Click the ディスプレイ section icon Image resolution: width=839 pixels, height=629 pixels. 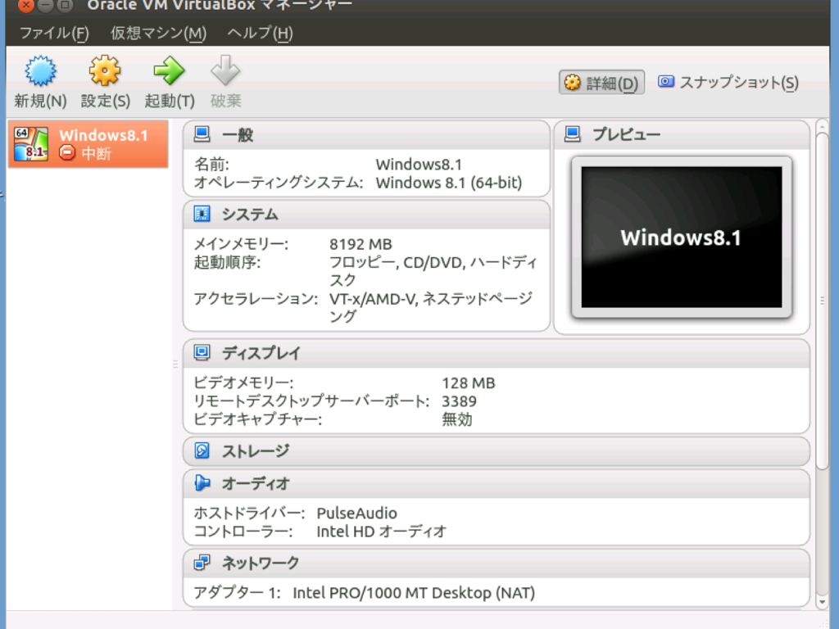click(x=202, y=352)
